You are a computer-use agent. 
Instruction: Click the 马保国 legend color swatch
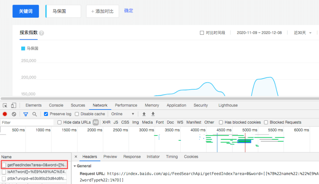[x=23, y=49]
